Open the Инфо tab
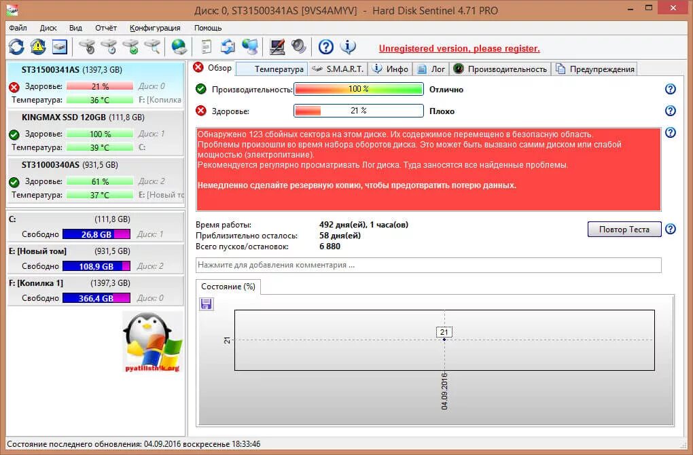 coord(390,69)
